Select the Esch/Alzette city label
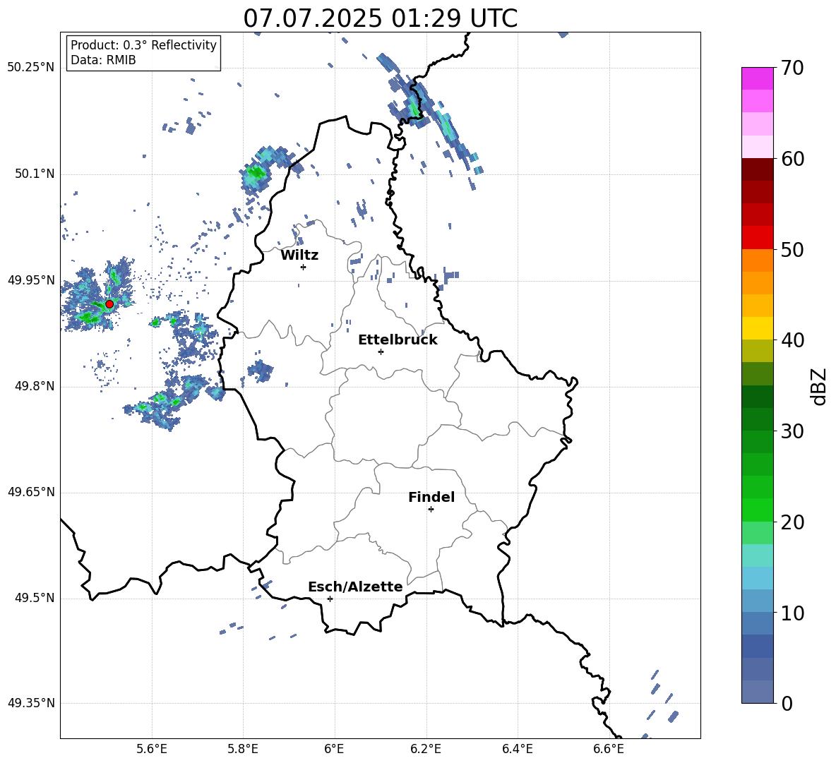 (355, 587)
